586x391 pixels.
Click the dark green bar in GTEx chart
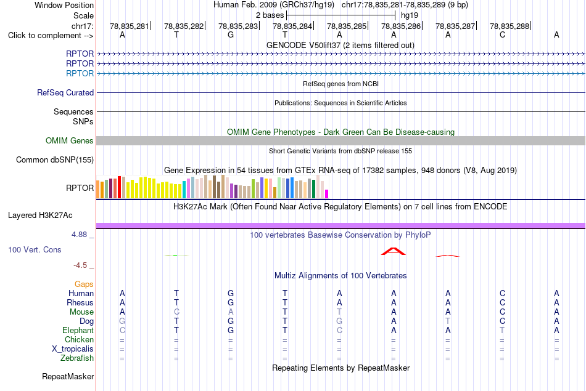coord(313,189)
